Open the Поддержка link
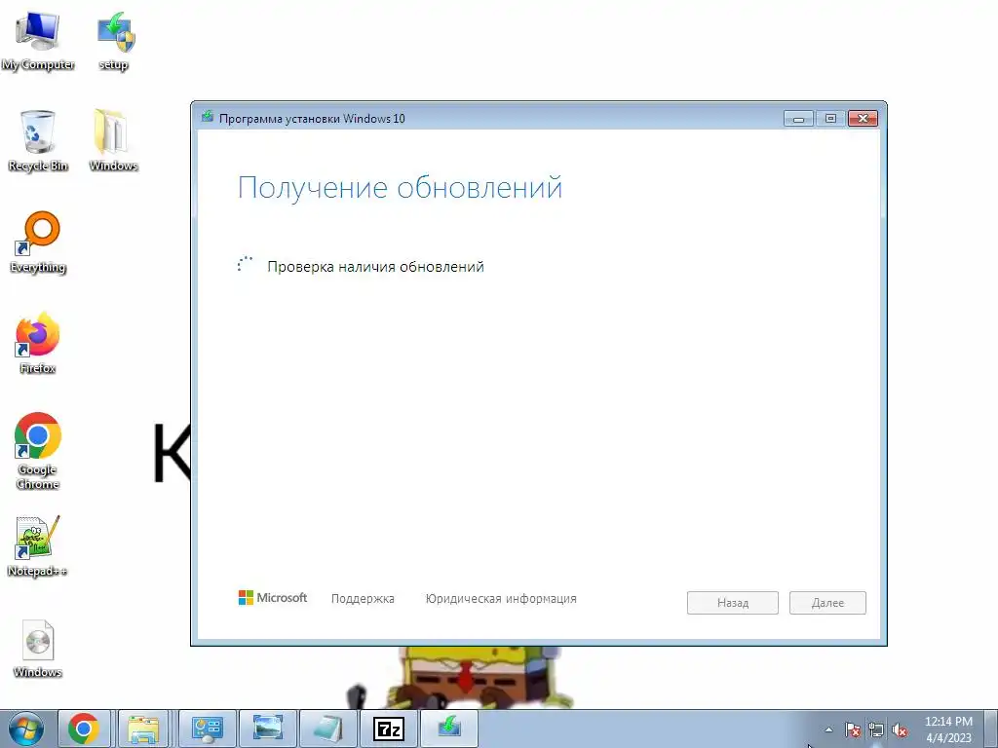This screenshot has height=748, width=998. coord(363,599)
